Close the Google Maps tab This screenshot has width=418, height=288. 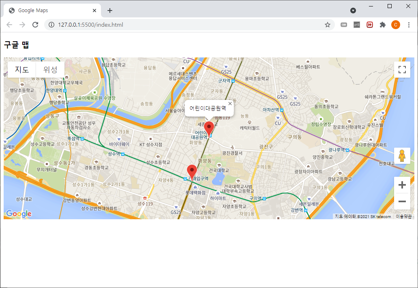coord(94,11)
